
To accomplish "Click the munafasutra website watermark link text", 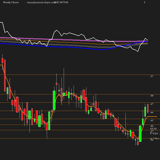I will (41, 2).
